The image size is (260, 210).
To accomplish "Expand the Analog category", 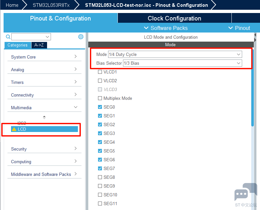I will pyautogui.click(x=44, y=69).
